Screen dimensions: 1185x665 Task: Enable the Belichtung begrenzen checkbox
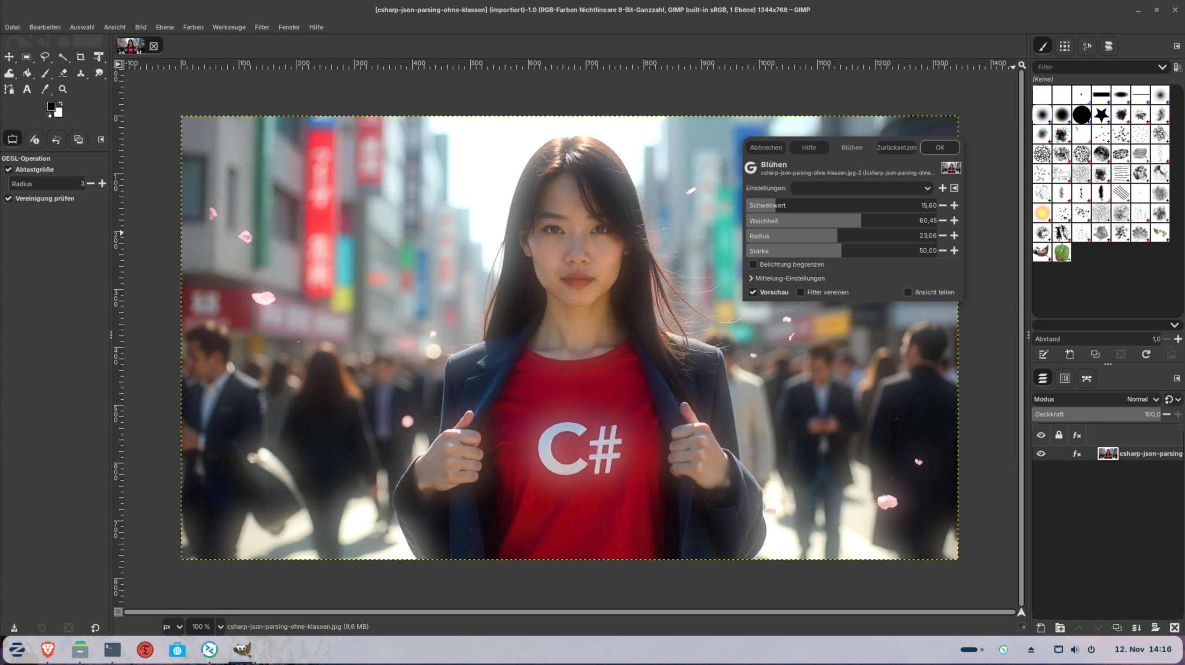point(753,264)
